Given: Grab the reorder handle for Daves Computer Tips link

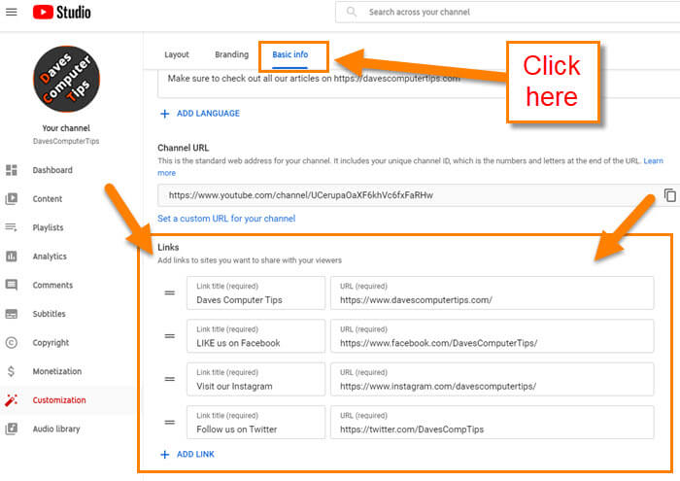Looking at the screenshot, I should (x=170, y=292).
